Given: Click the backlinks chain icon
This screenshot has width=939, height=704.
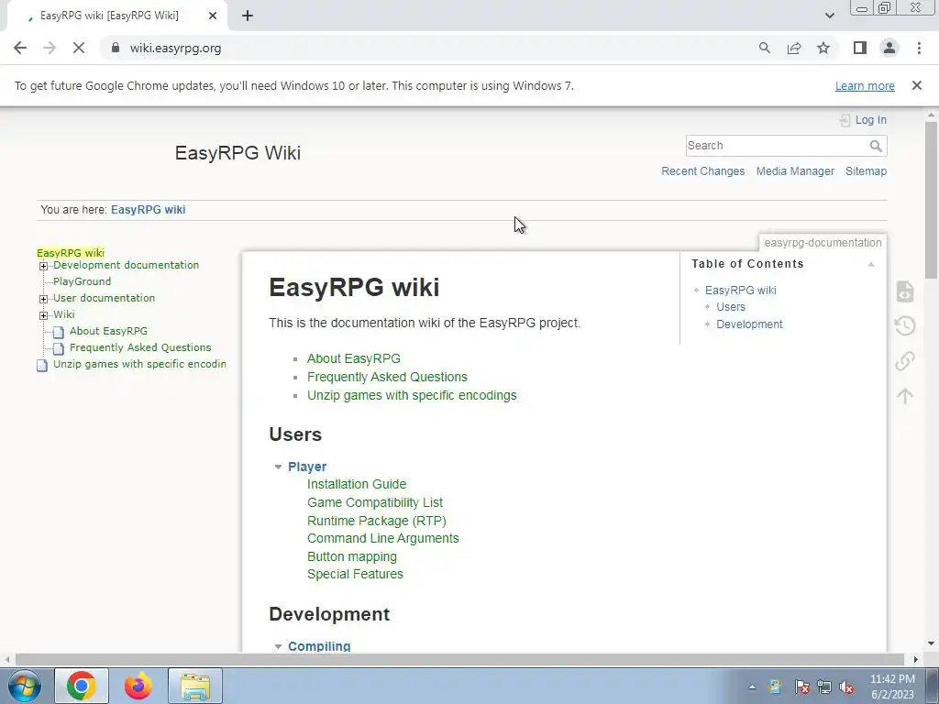Looking at the screenshot, I should point(905,361).
